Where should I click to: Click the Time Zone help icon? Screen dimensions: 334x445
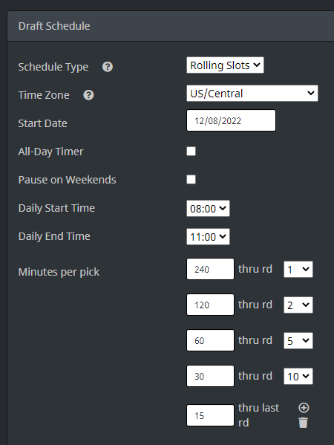88,95
